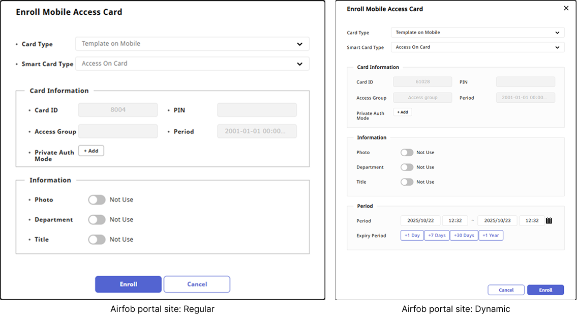577x317 pixels.
Task: Close the dialog using the X icon
Action: click(566, 9)
